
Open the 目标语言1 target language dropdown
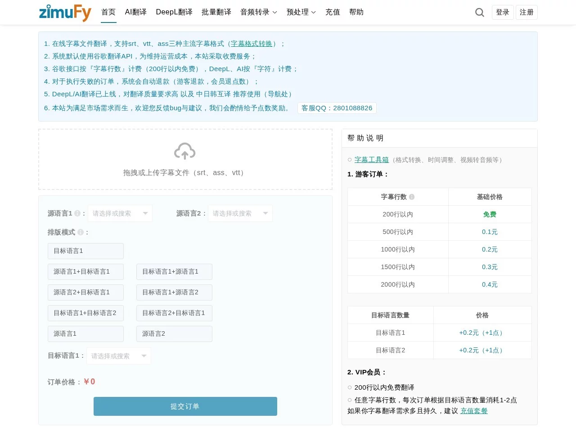119,356
